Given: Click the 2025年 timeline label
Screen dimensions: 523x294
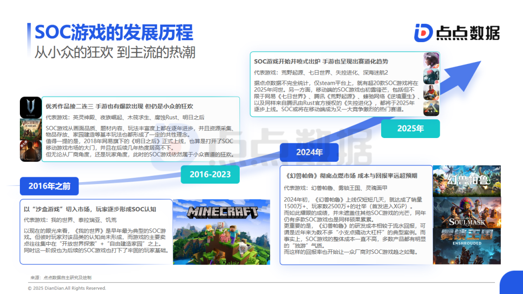Looking at the screenshot, I should pos(410,129).
